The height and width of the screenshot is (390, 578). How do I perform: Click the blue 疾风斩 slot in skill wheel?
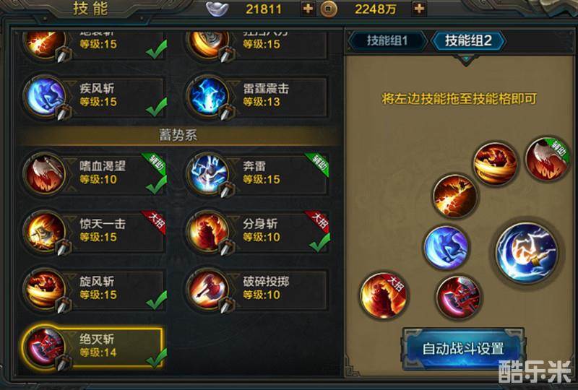(446, 247)
